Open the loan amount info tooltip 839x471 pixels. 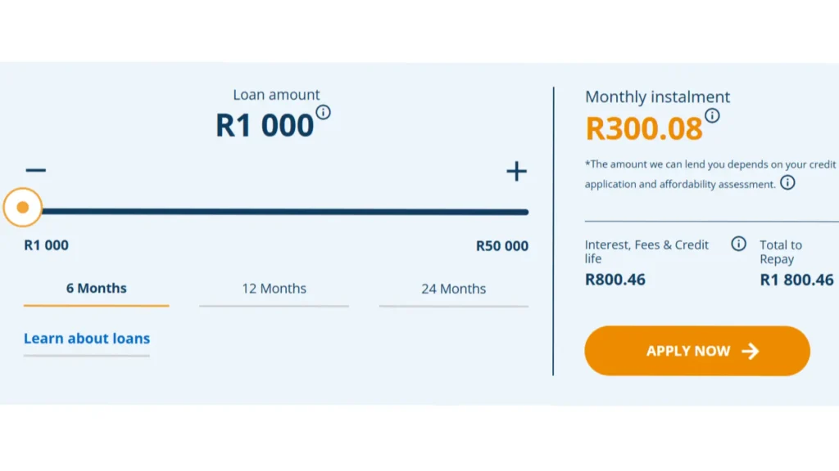coord(323,113)
